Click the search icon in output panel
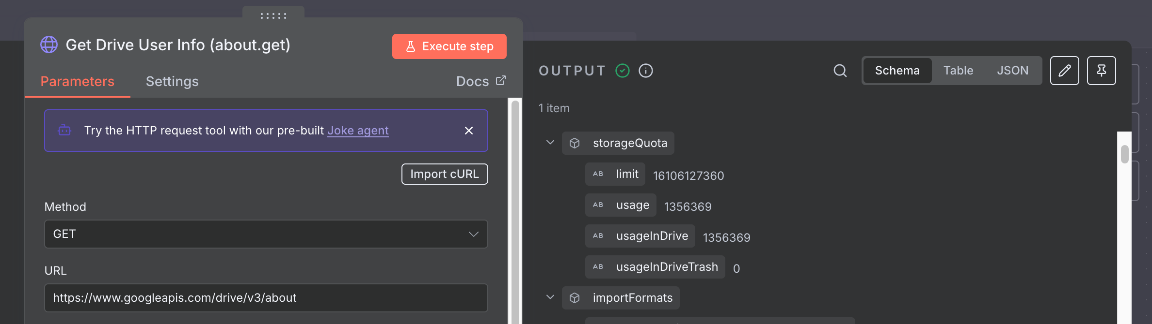 tap(840, 71)
